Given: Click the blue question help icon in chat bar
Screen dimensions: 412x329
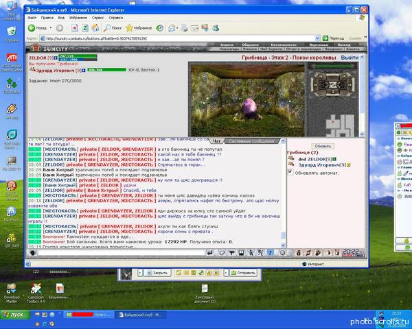Looking at the screenshot, I should (x=270, y=253).
